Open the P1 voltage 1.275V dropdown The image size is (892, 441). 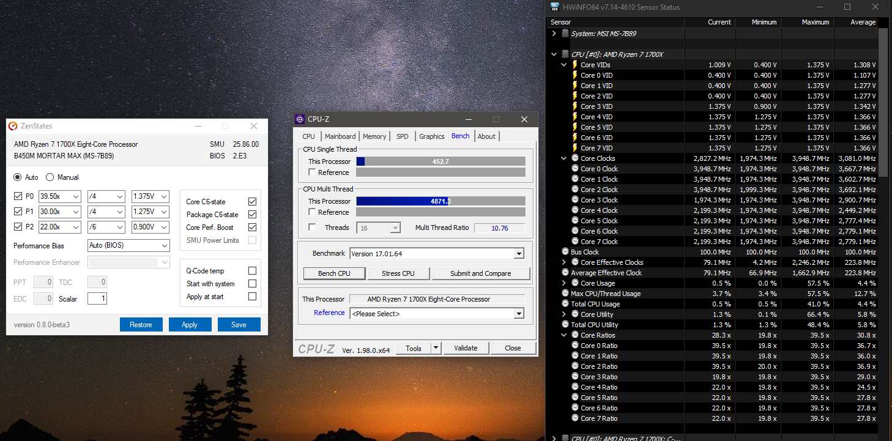tap(151, 212)
